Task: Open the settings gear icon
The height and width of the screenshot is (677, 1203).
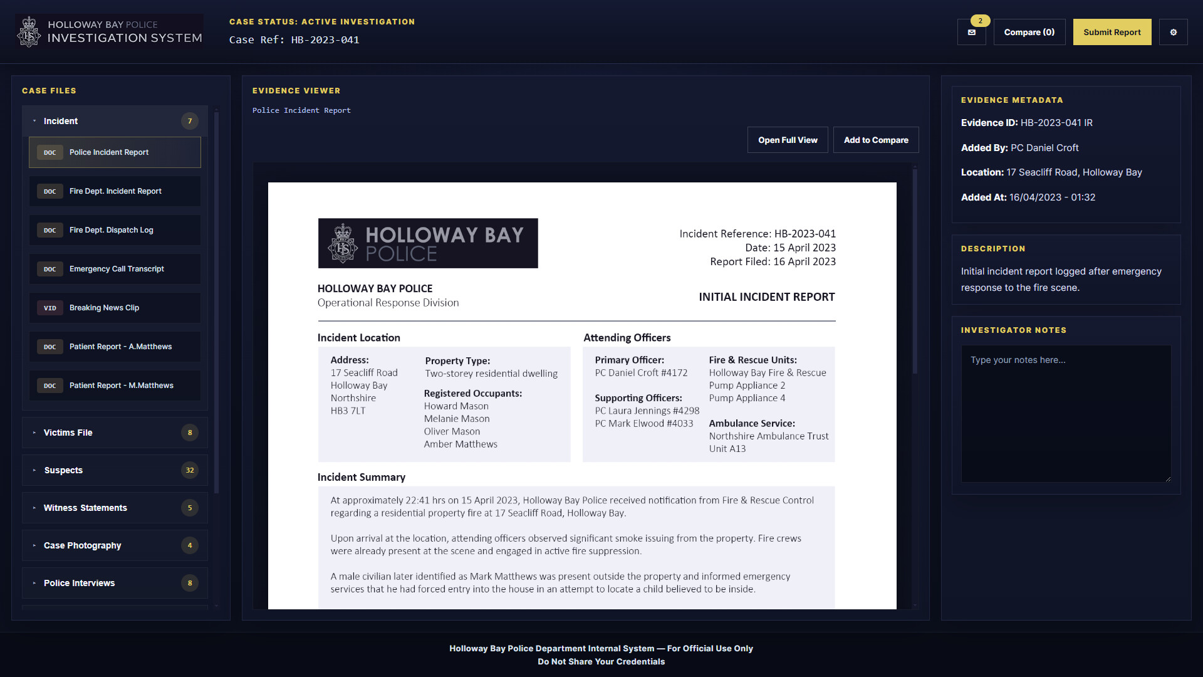Action: (x=1173, y=32)
